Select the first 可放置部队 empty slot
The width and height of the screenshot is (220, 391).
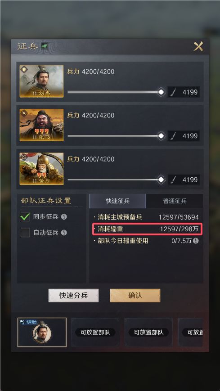[x=95, y=332]
